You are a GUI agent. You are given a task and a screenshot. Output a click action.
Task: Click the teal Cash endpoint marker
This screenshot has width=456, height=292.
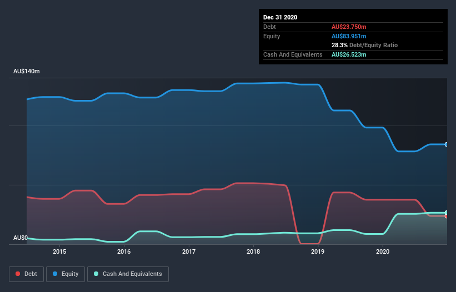(x=447, y=213)
